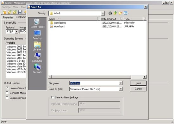The image size is (174, 124).
Task: Sort files by Name column
Action: (73, 19)
